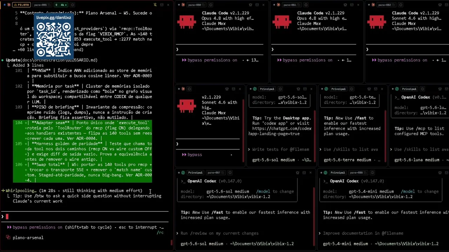Open the layout icon in the PILOTO pane-885 header
Screen dimensions: 449x252
click(x=162, y=5)
